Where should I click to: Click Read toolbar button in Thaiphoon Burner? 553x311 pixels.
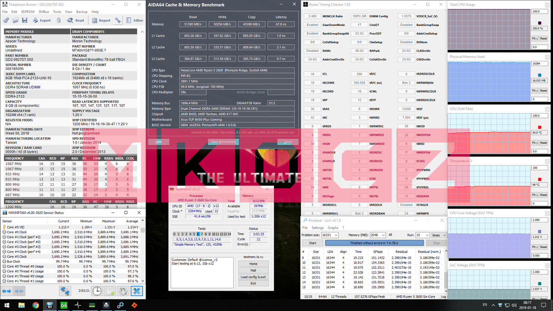76,20
